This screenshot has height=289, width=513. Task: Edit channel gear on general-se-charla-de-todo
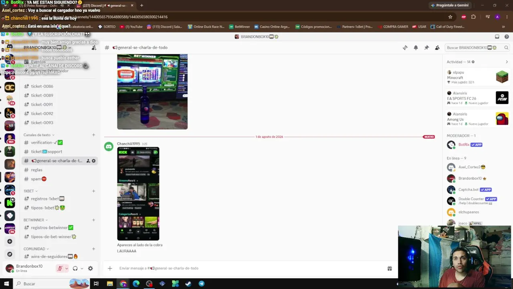coord(94,161)
